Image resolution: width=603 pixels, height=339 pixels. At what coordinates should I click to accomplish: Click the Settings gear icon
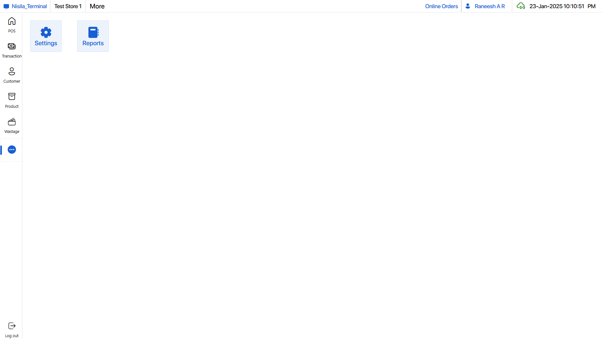[x=46, y=32]
